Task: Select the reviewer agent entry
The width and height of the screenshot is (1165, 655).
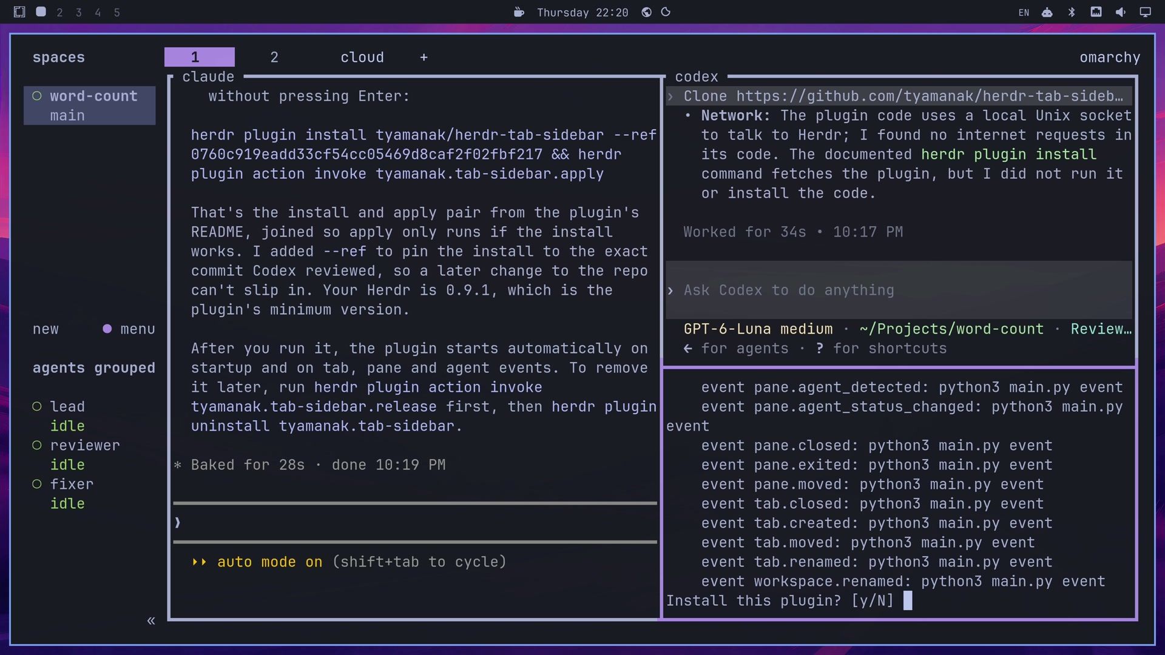Action: point(76,455)
